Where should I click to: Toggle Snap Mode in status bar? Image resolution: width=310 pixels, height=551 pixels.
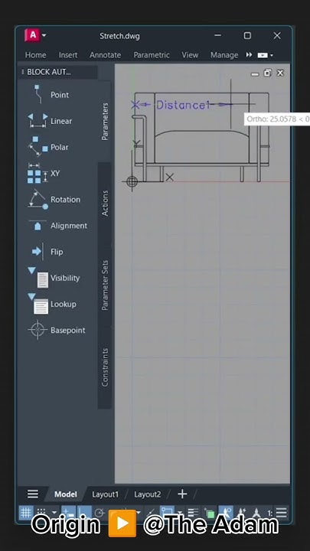41,513
